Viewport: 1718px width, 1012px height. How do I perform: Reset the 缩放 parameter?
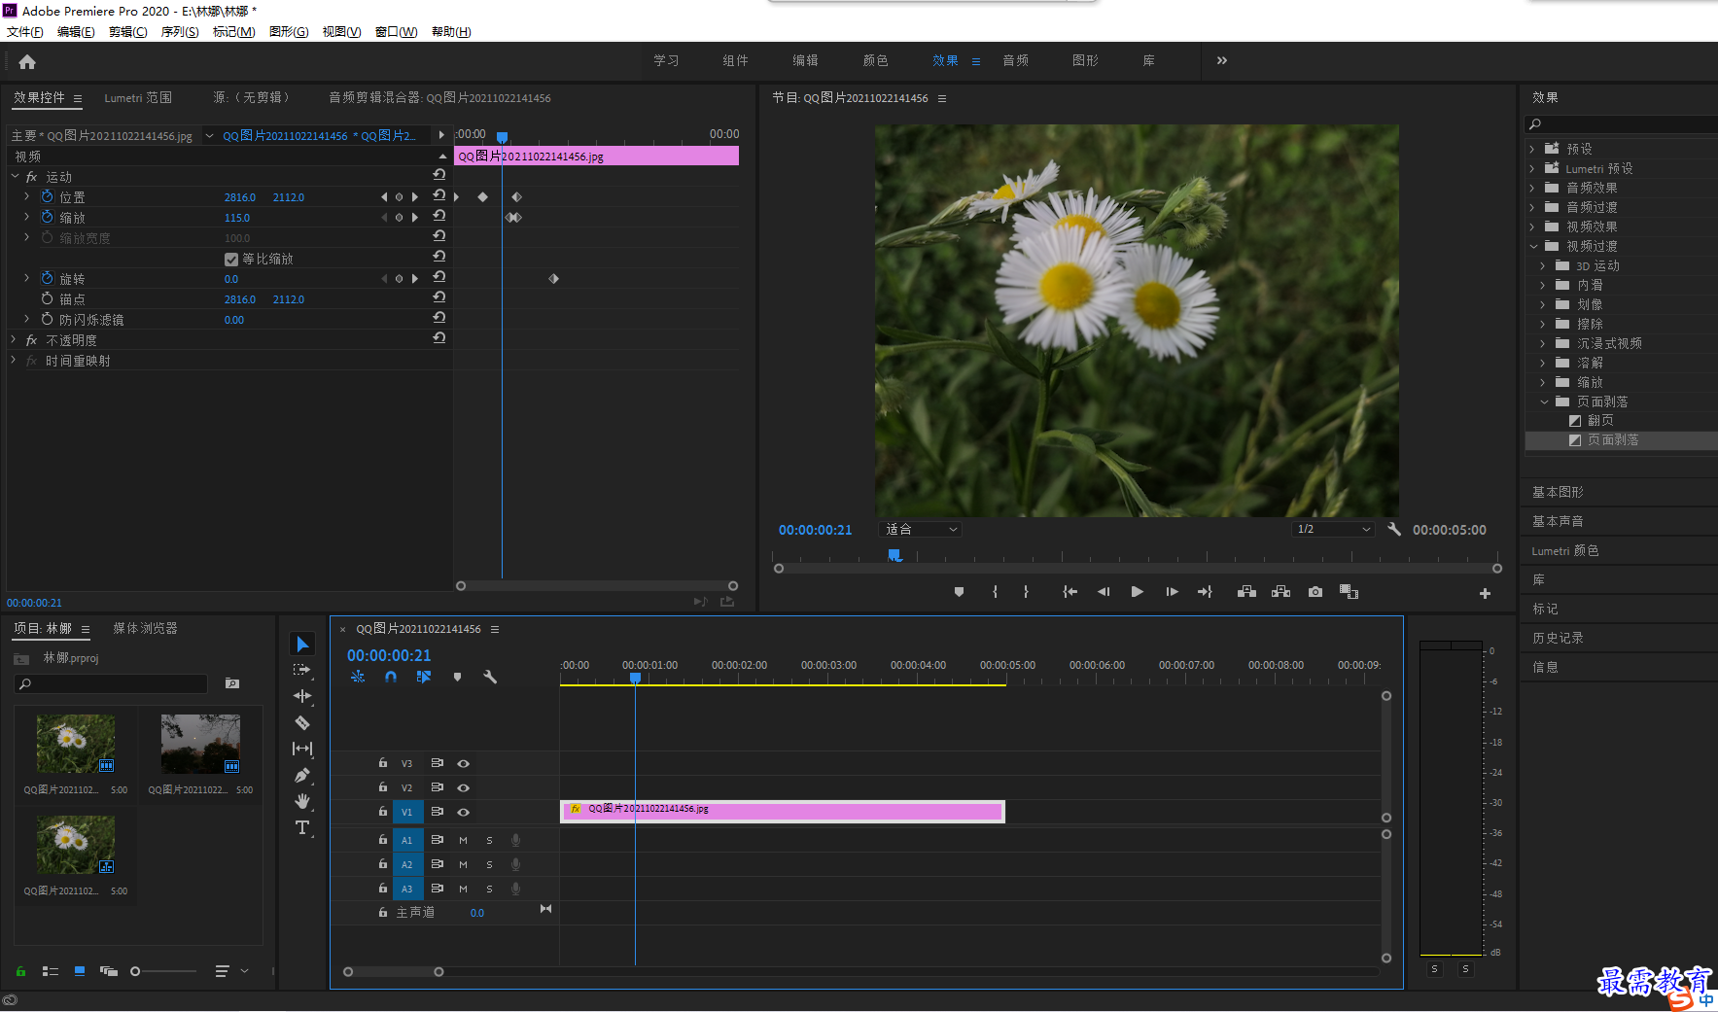[439, 216]
